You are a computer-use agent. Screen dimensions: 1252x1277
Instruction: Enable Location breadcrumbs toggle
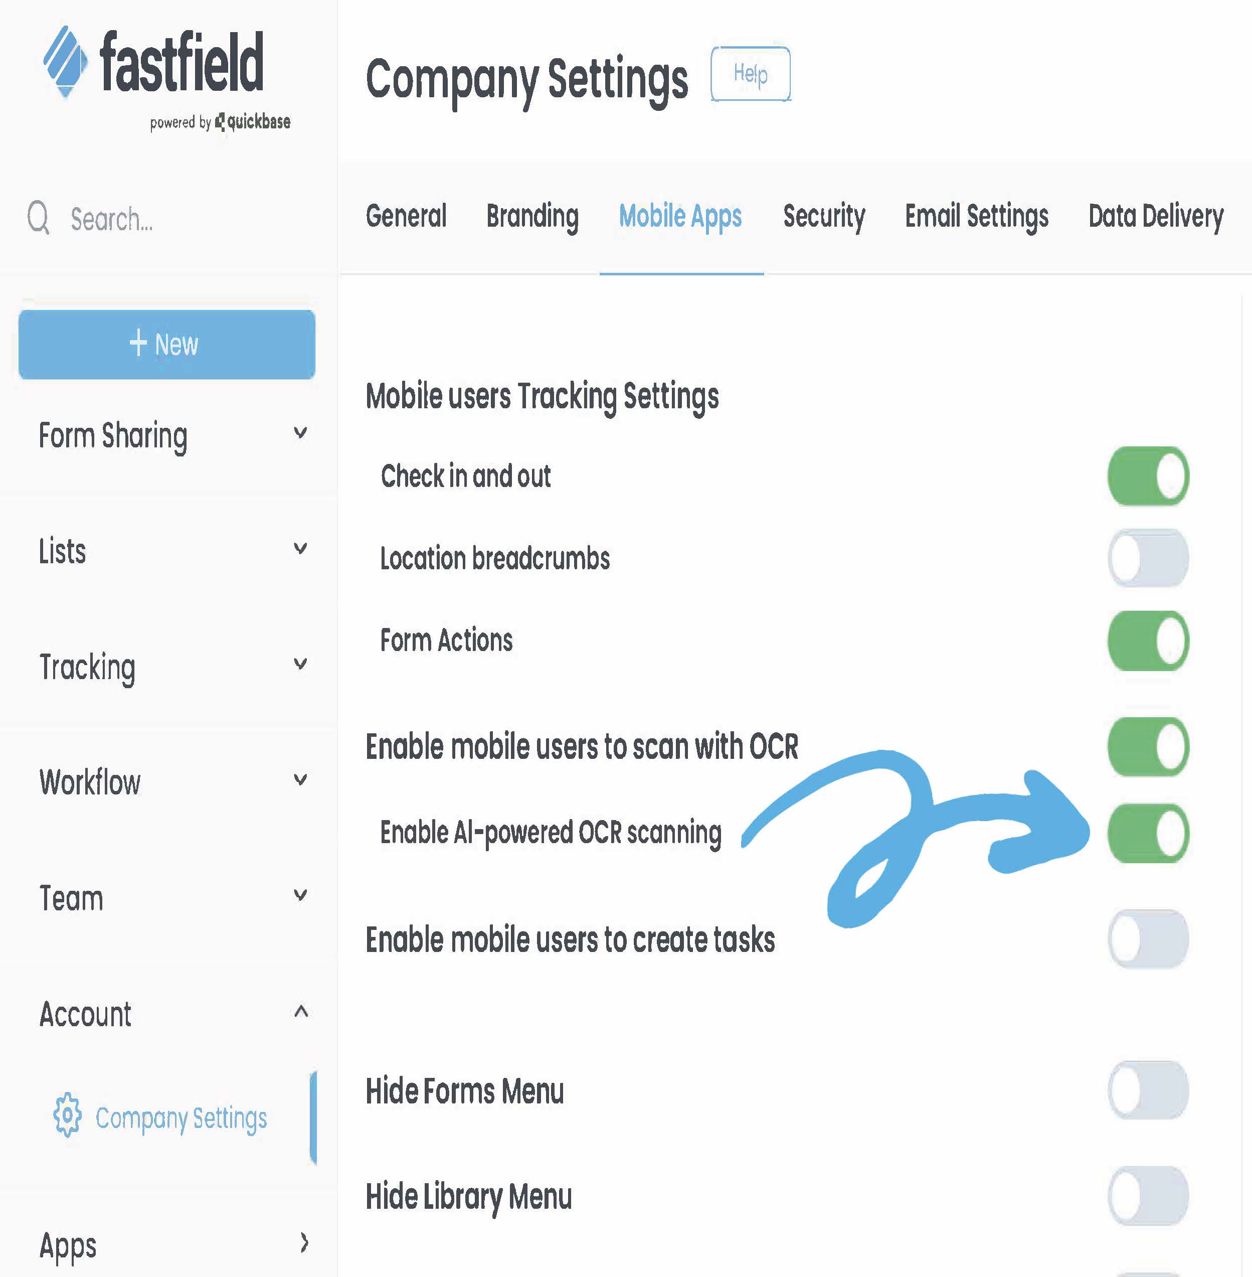(1147, 558)
